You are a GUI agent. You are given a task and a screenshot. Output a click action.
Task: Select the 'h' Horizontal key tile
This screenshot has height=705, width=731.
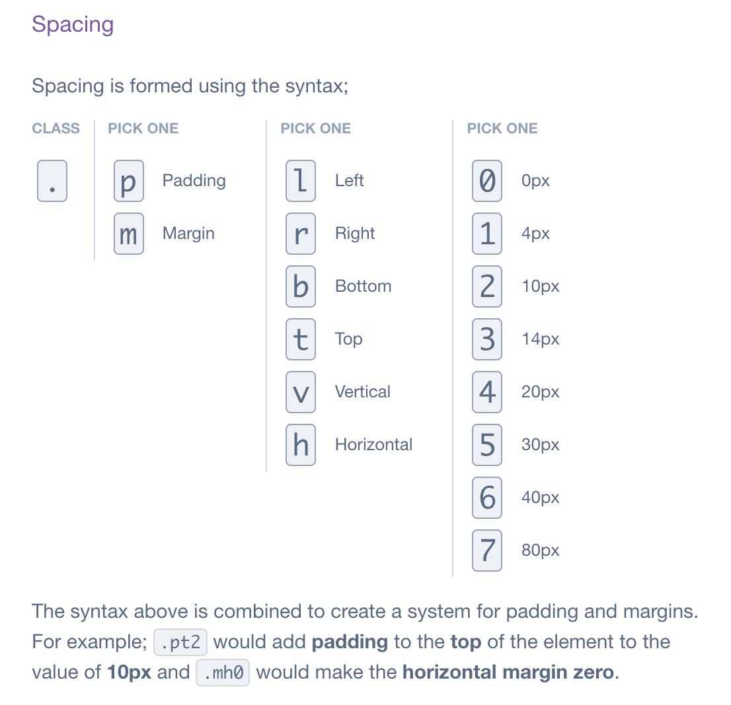click(301, 445)
